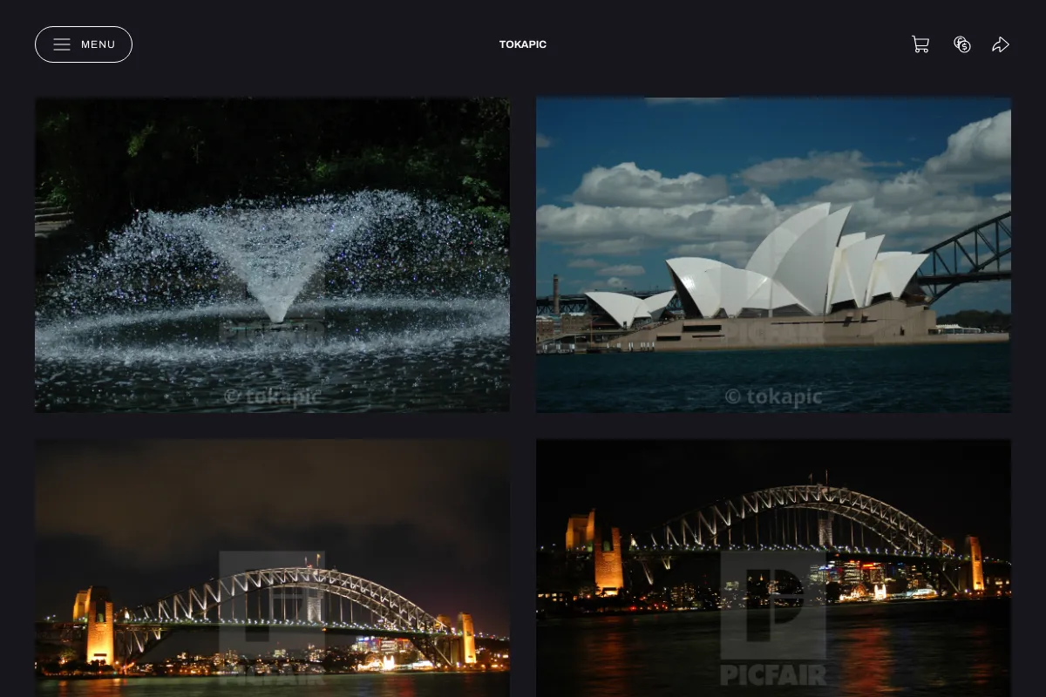Image resolution: width=1046 pixels, height=697 pixels.
Task: Change currency with the coins icon
Action: point(962,44)
